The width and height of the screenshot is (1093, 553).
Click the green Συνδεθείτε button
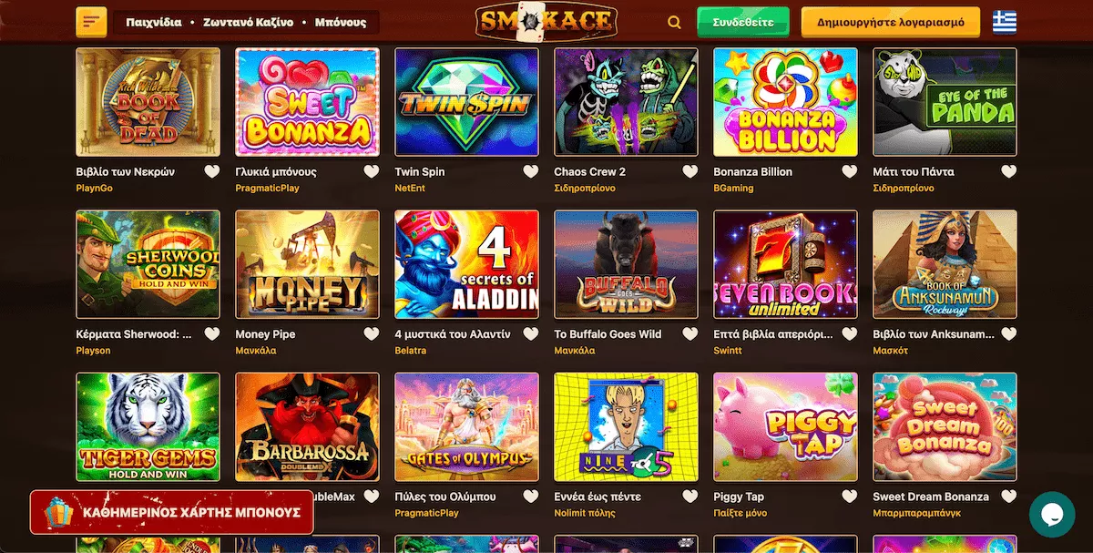pyautogui.click(x=743, y=22)
